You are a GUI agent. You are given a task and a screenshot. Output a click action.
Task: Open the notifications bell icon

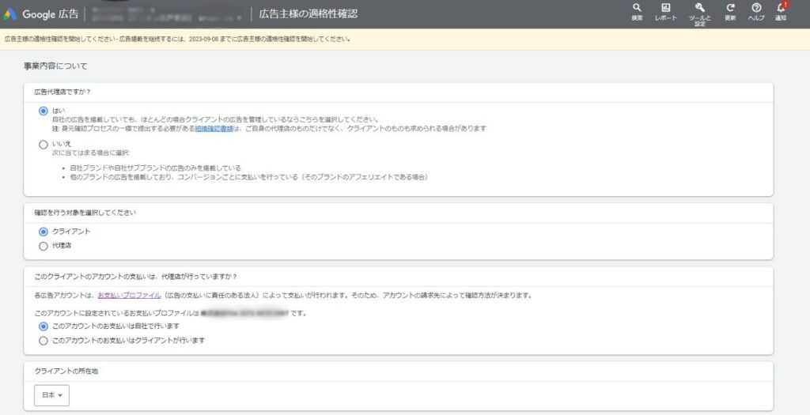coord(782,10)
